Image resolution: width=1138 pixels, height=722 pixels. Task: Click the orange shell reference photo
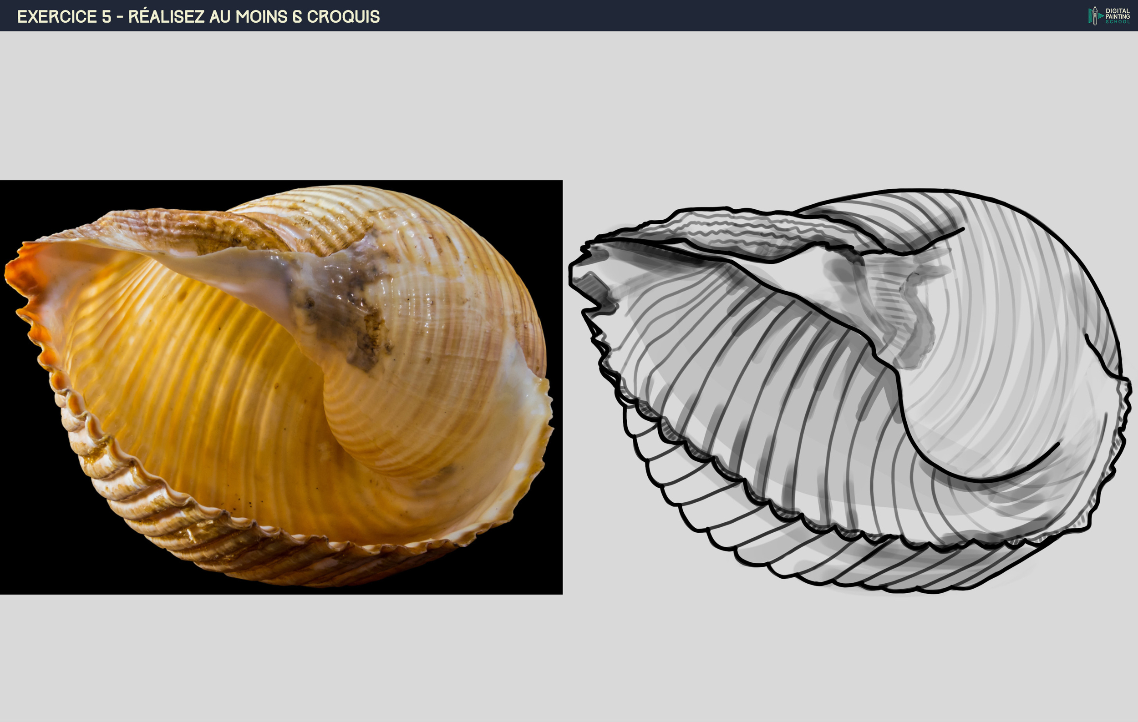[281, 387]
